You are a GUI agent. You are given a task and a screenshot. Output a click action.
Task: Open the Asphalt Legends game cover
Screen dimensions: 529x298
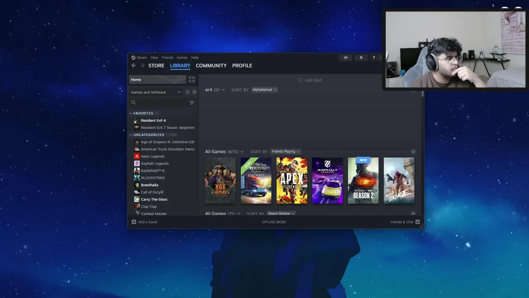327,180
